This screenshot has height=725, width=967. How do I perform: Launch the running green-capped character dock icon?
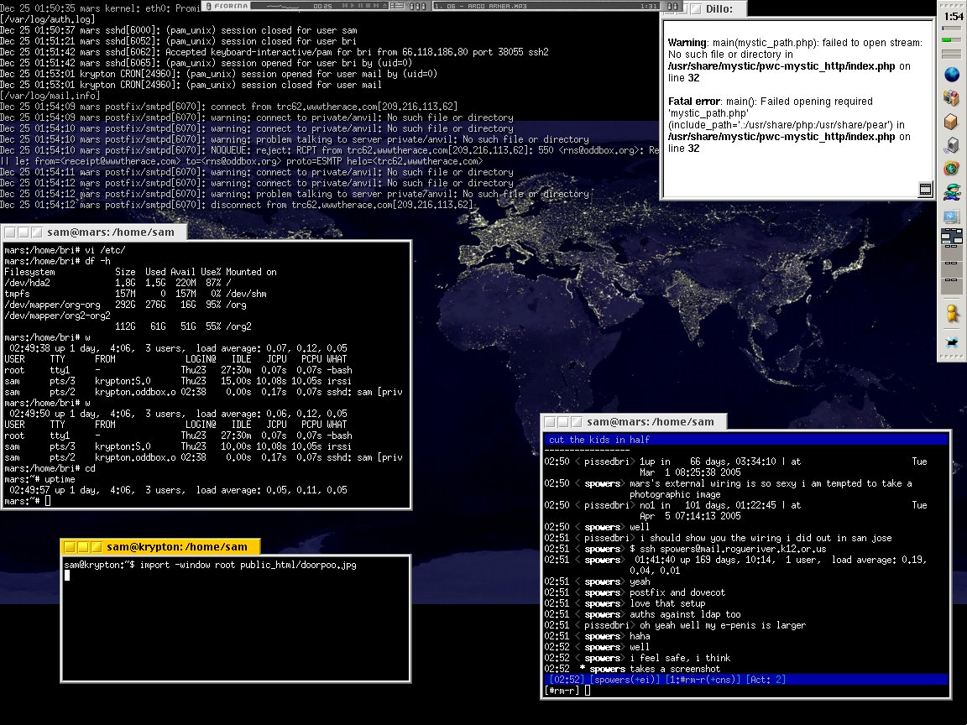[951, 192]
